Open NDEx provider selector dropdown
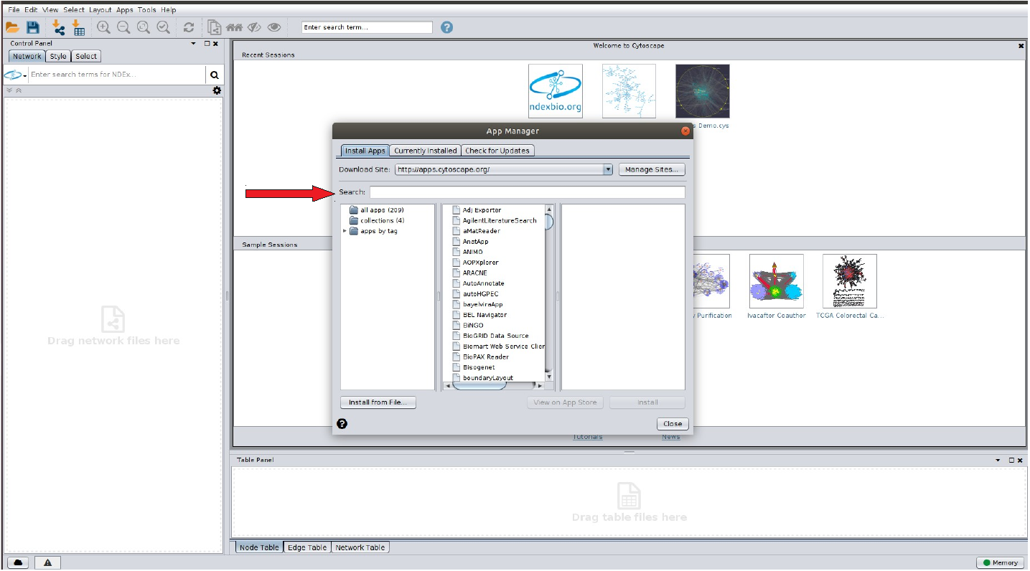The height and width of the screenshot is (571, 1030). pos(15,75)
